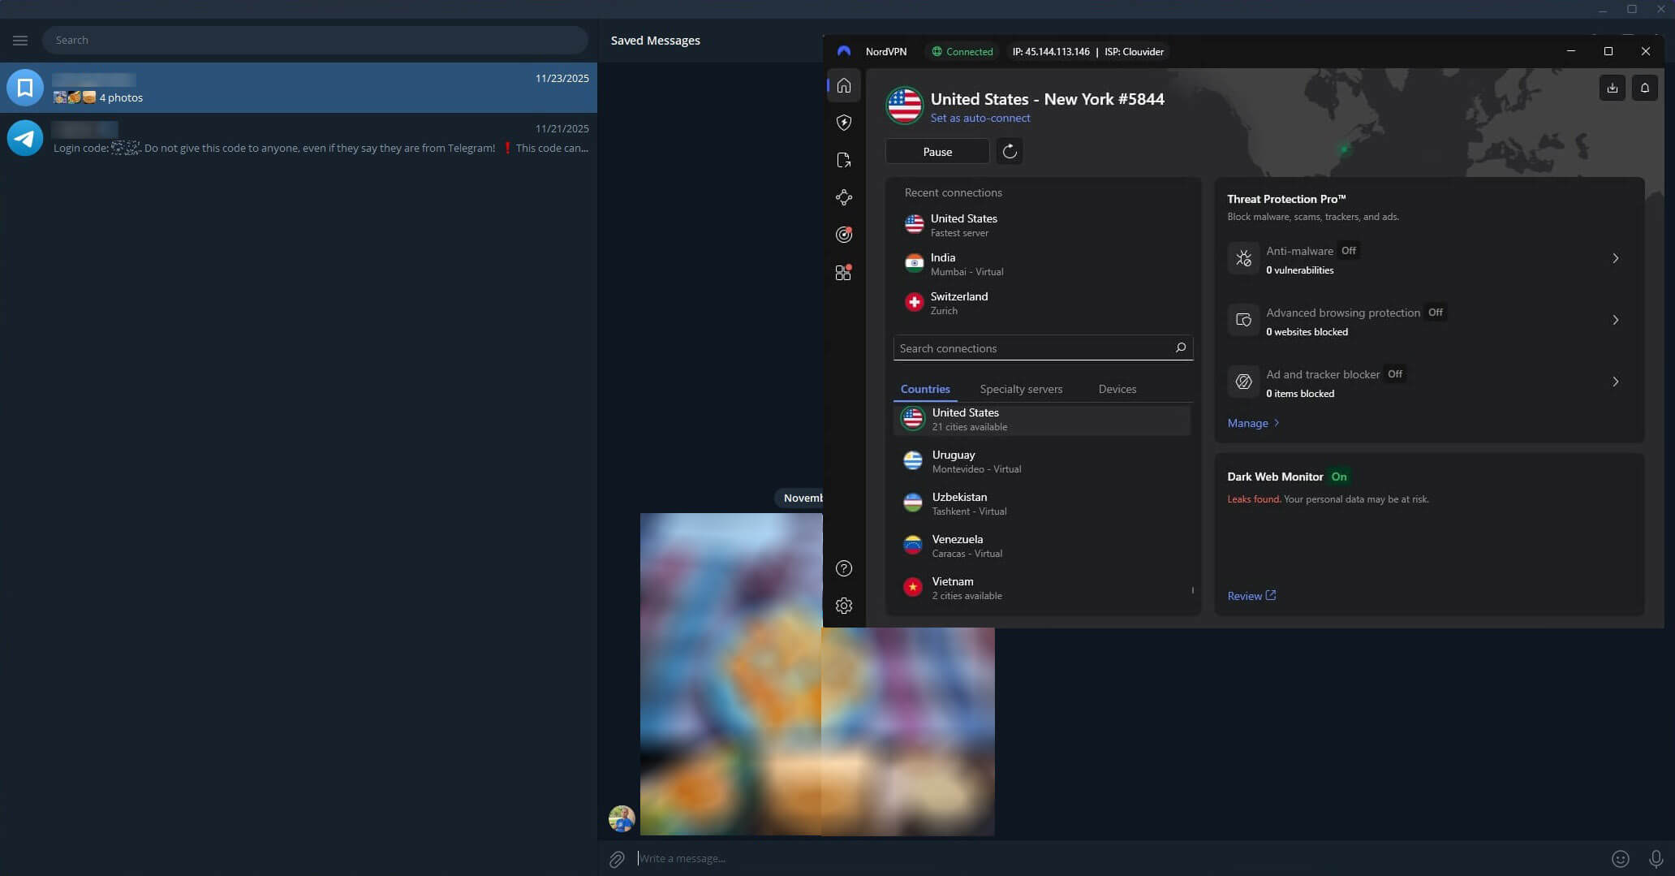1675x876 pixels.
Task: Pause the VPN connection
Action: [937, 152]
